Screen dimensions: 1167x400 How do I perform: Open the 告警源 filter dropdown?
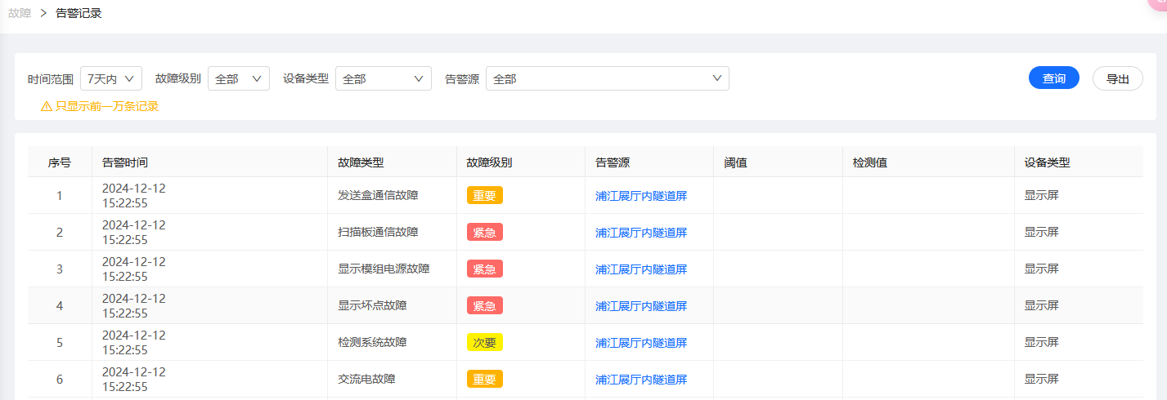[608, 78]
